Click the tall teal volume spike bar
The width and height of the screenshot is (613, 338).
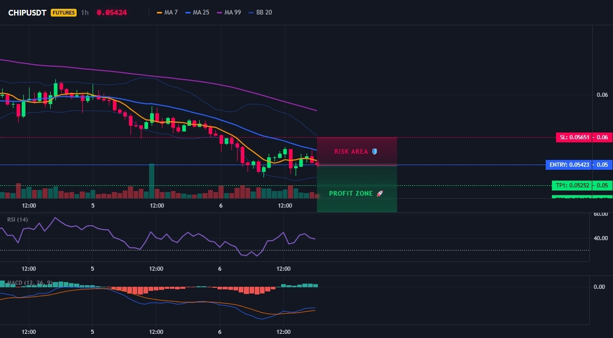coord(152,181)
